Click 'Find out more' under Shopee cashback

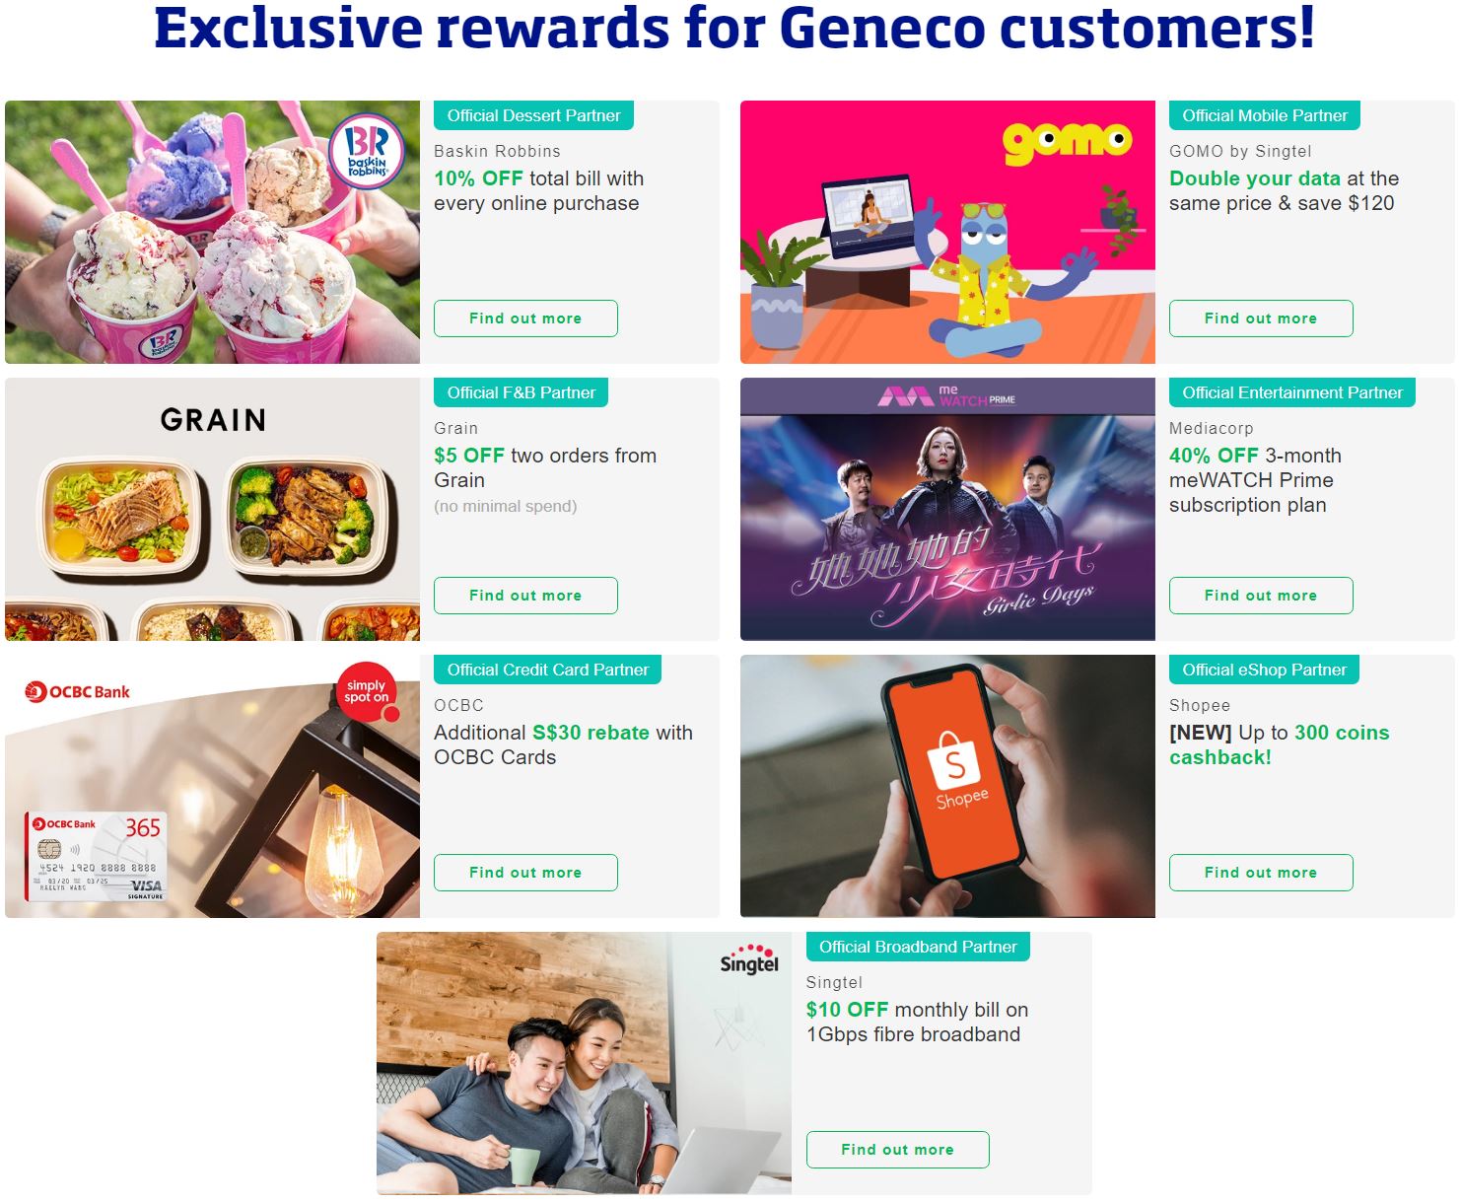click(x=1261, y=873)
